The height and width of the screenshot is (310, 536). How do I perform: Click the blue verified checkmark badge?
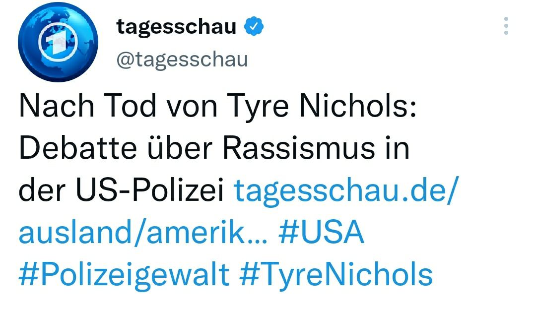point(254,26)
